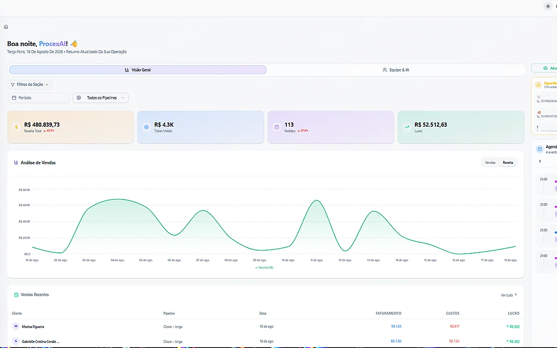The width and height of the screenshot is (557, 348).
Task: Click the target icon on Ticket Médio card
Action: pyautogui.click(x=146, y=127)
